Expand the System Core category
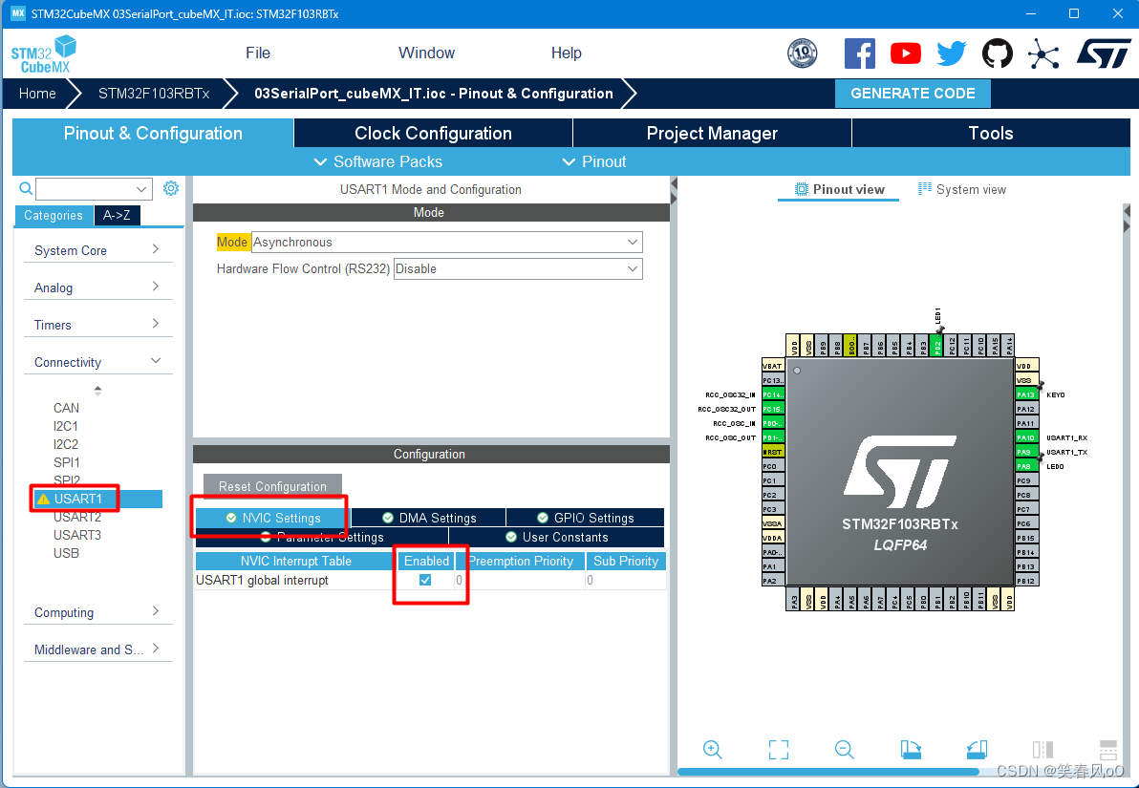1139x788 pixels. [97, 250]
